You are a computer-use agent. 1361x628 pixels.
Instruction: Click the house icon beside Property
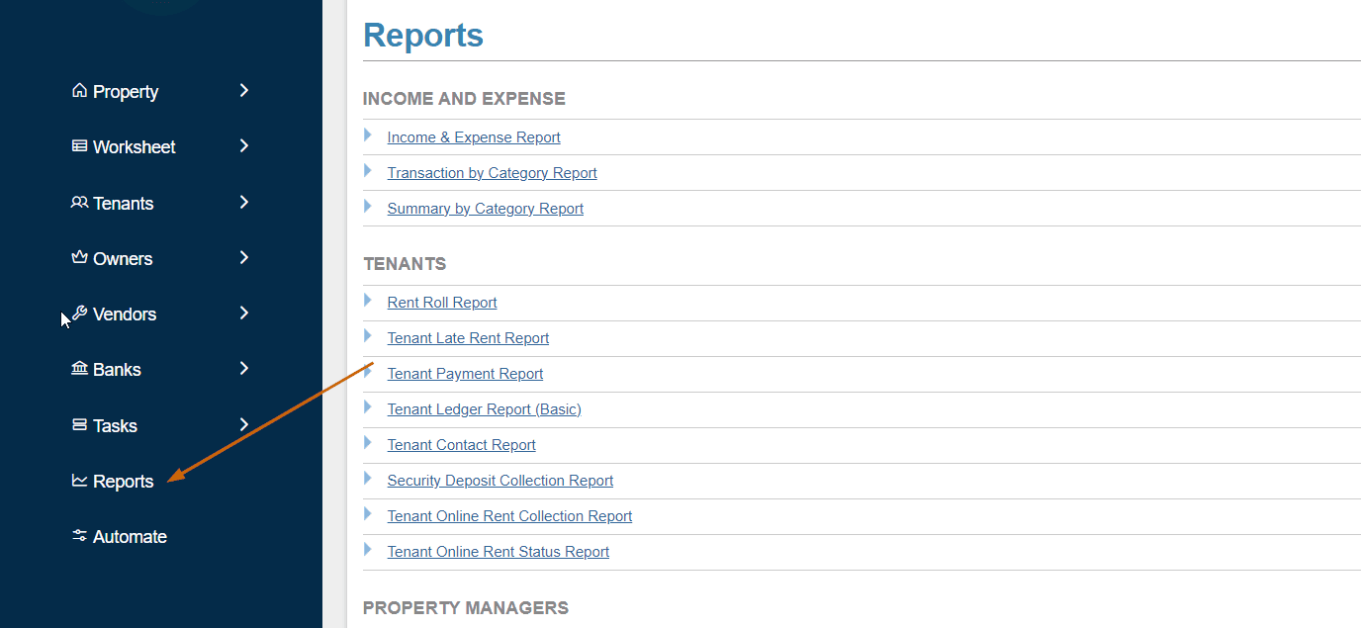click(x=79, y=91)
